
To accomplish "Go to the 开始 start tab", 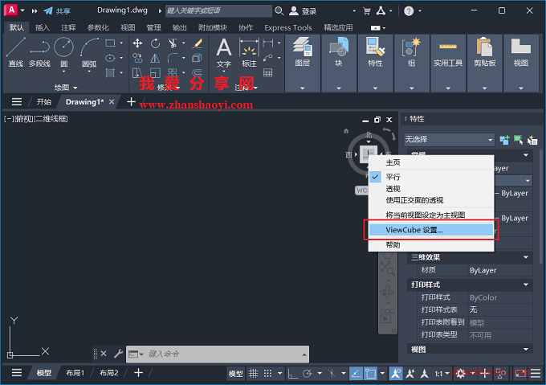I will click(x=44, y=102).
